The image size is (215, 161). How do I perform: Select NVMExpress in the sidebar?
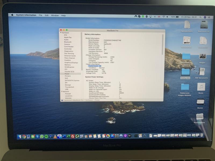pyautogui.click(x=69, y=67)
